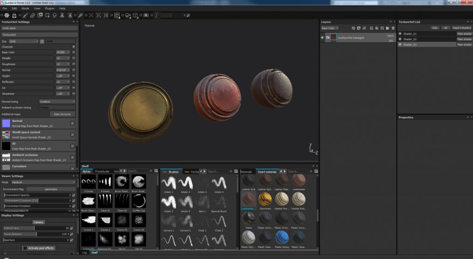This screenshot has width=473, height=259.
Task: Open Normal RGB16F format dropdown
Action: pos(63,70)
